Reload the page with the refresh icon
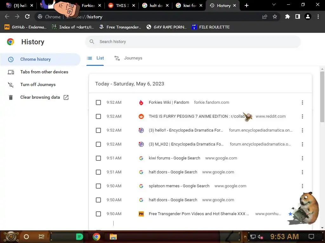The width and height of the screenshot is (325, 243). click(27, 16)
